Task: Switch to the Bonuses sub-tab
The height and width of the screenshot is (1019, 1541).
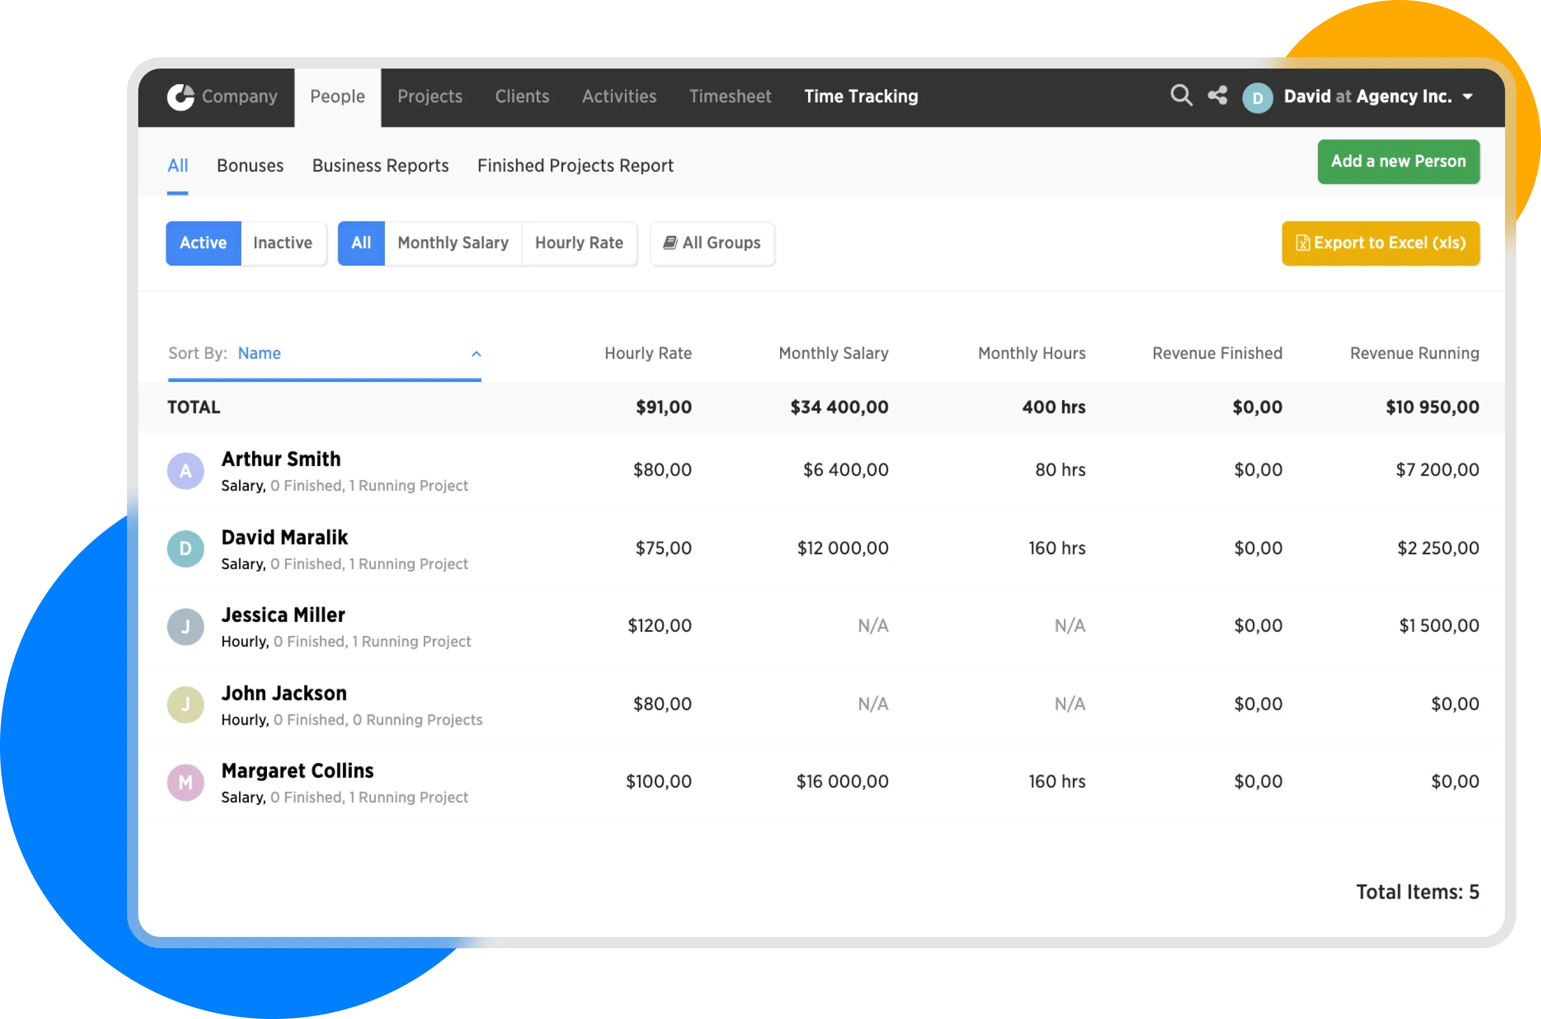Action: click(x=250, y=166)
